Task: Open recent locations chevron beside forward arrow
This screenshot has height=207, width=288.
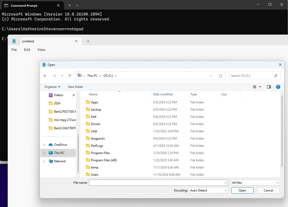Action: [x=62, y=76]
